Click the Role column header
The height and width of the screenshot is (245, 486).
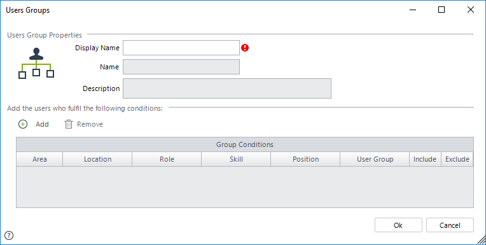pyautogui.click(x=167, y=159)
